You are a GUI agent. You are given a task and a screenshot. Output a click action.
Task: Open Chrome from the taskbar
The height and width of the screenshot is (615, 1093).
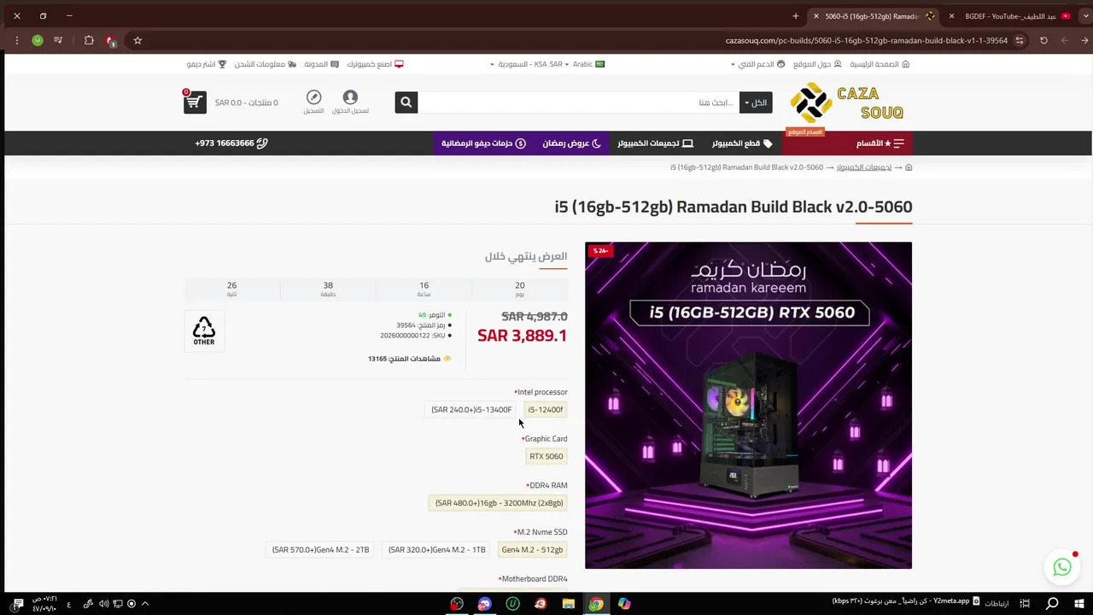(596, 604)
